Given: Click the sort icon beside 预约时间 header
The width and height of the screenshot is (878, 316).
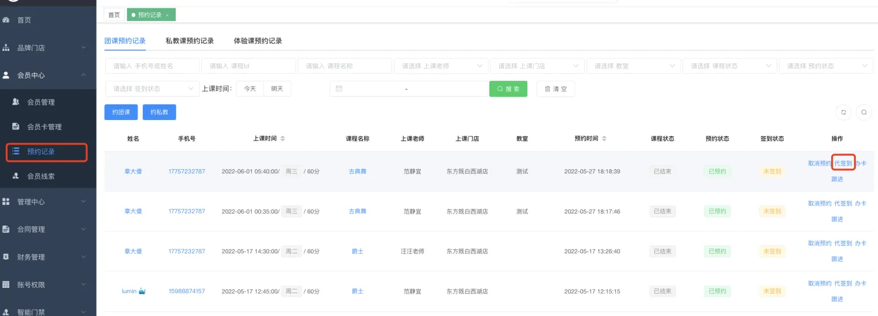Looking at the screenshot, I should [604, 139].
